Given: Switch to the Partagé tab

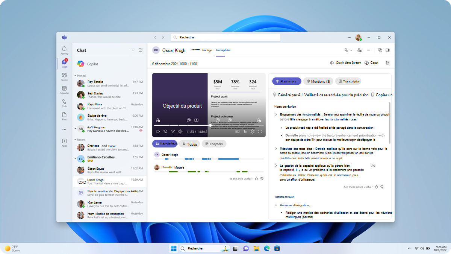Looking at the screenshot, I should pyautogui.click(x=207, y=50).
